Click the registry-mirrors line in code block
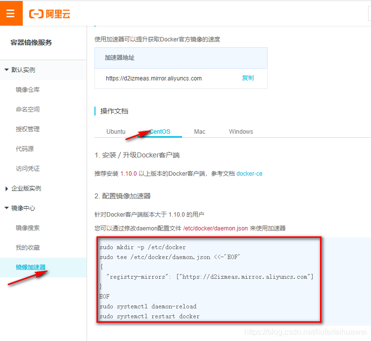The width and height of the screenshot is (371, 341). (x=210, y=276)
